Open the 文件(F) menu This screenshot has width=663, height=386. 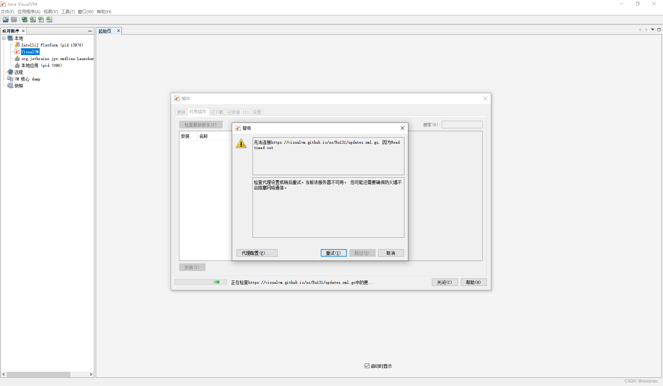pos(8,12)
